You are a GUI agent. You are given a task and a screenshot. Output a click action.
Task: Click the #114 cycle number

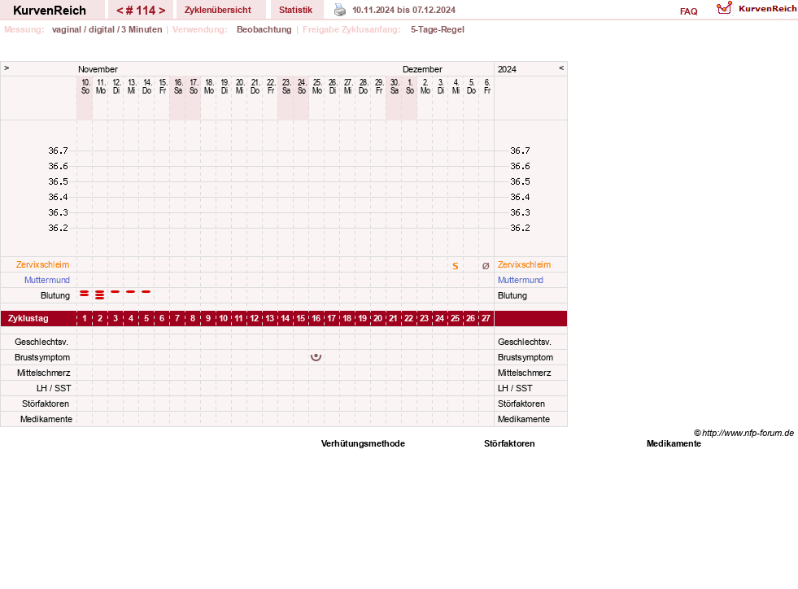click(x=141, y=11)
